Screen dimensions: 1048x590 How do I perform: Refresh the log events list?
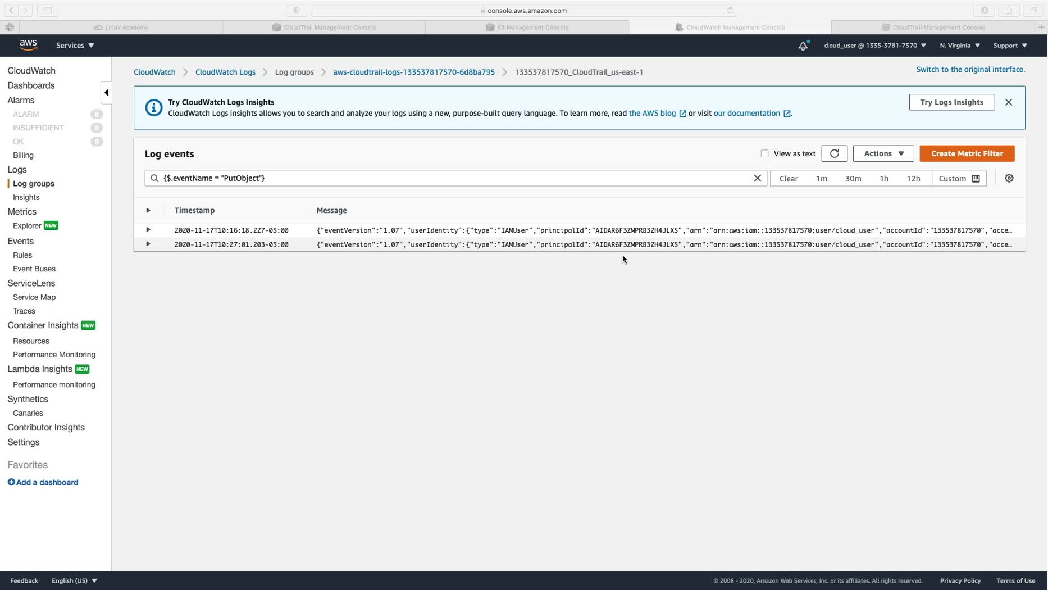(835, 154)
